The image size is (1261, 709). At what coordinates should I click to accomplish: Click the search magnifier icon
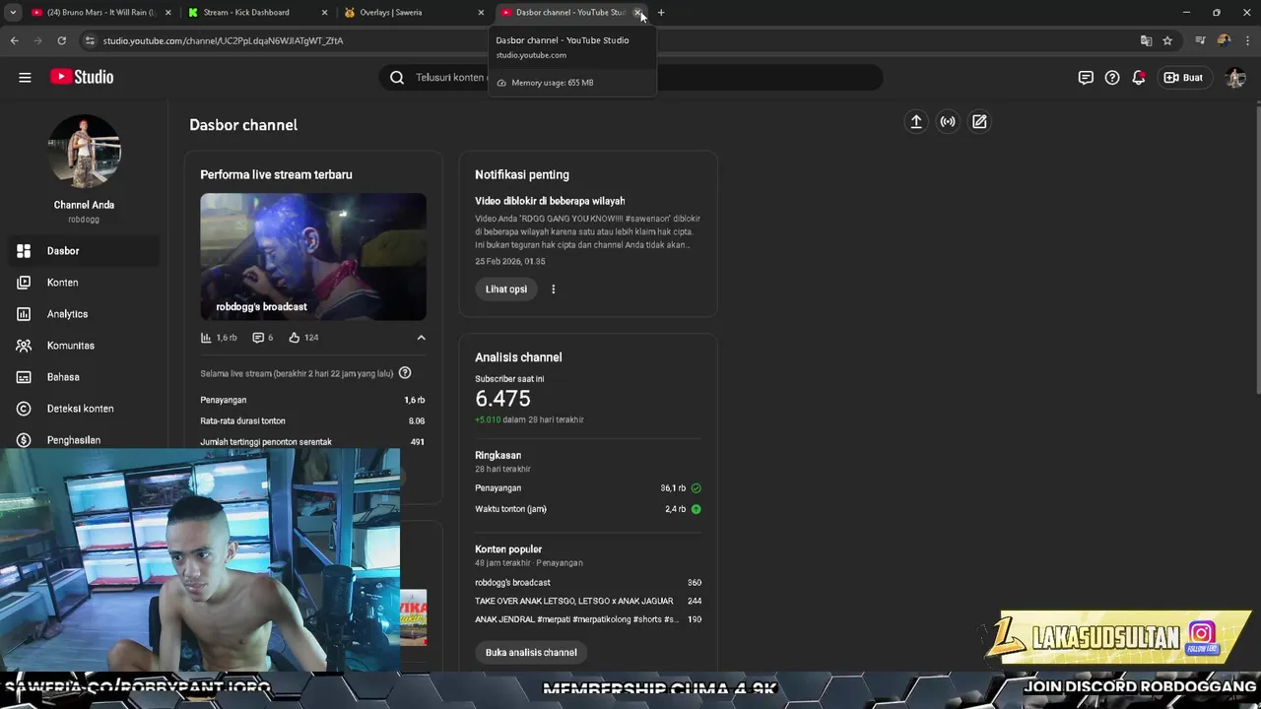pos(397,78)
